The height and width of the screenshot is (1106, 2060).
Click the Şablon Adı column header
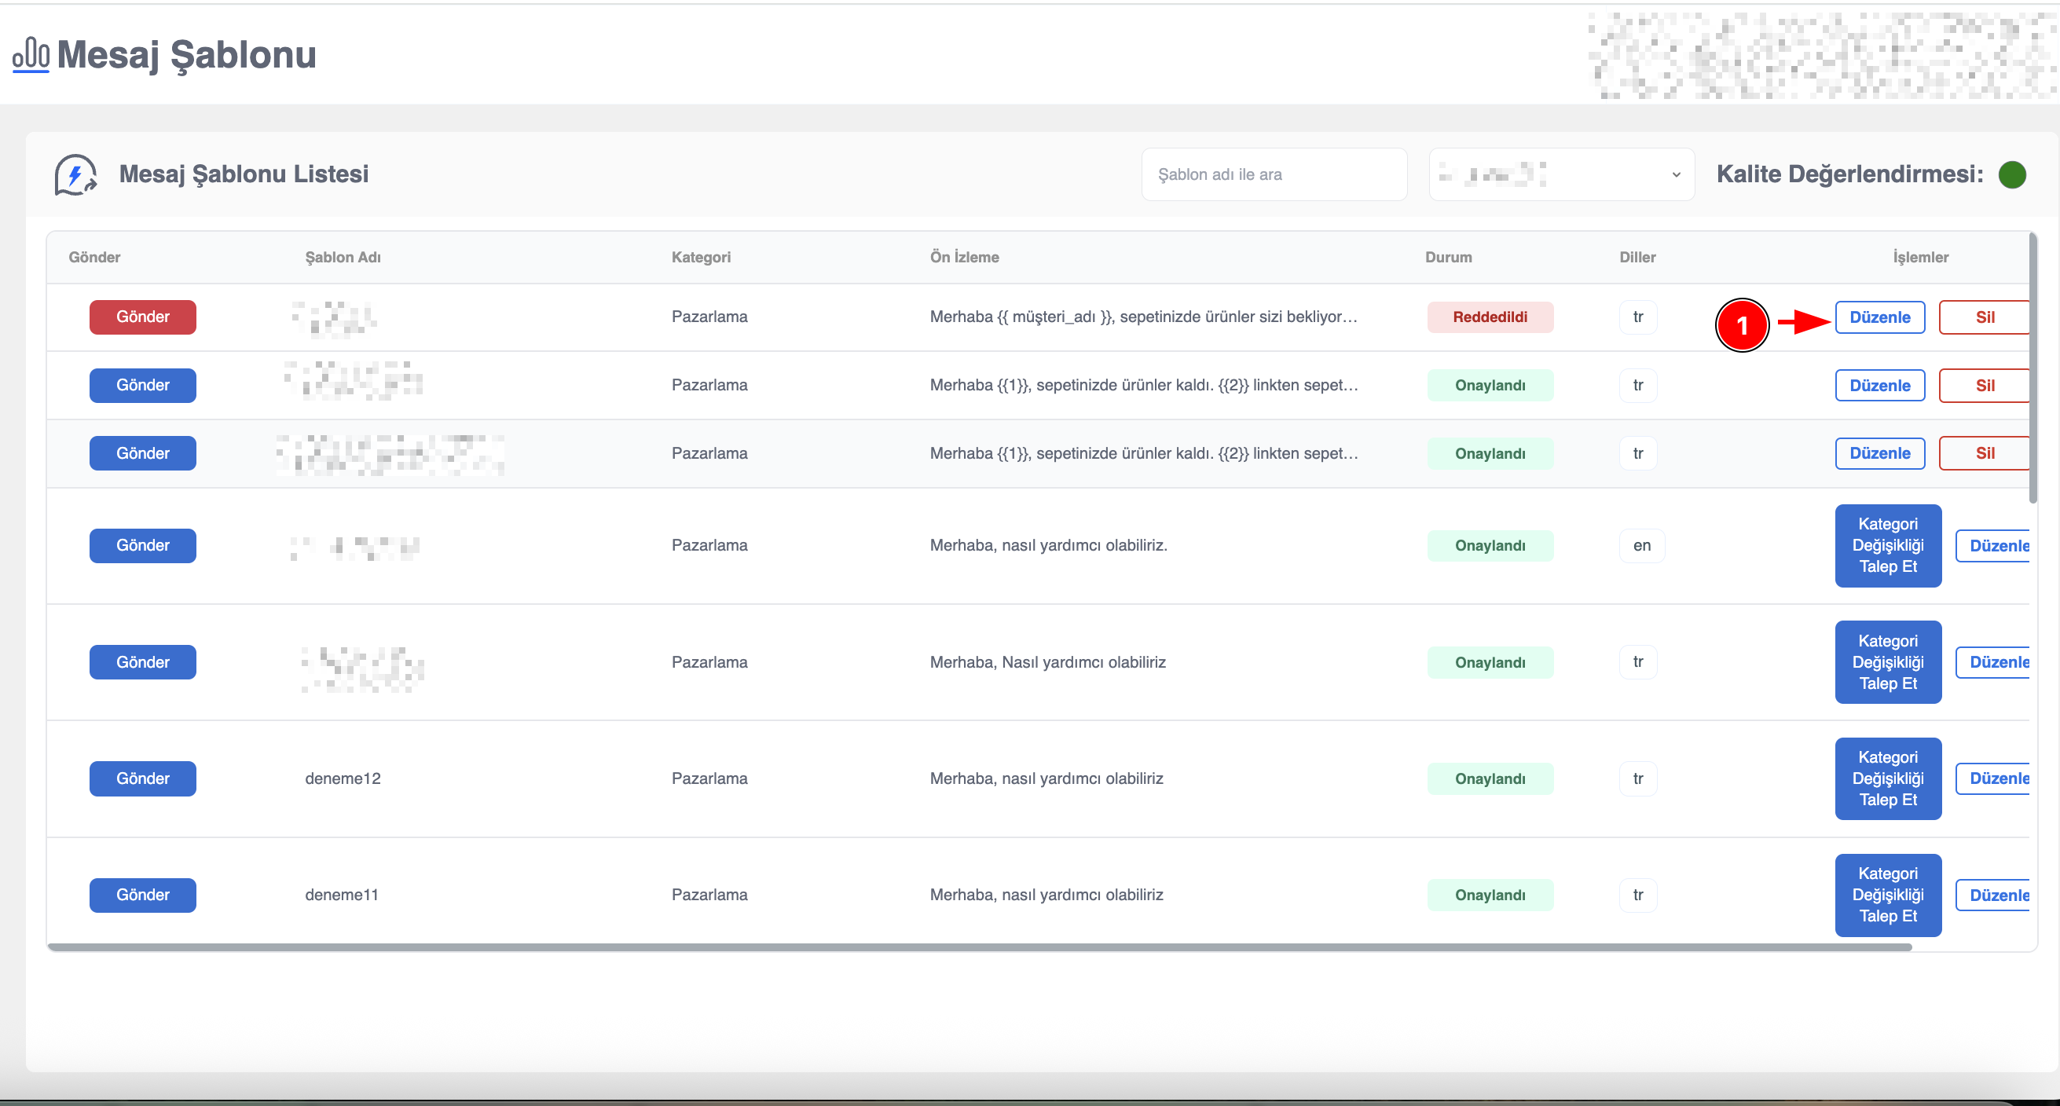coord(343,258)
